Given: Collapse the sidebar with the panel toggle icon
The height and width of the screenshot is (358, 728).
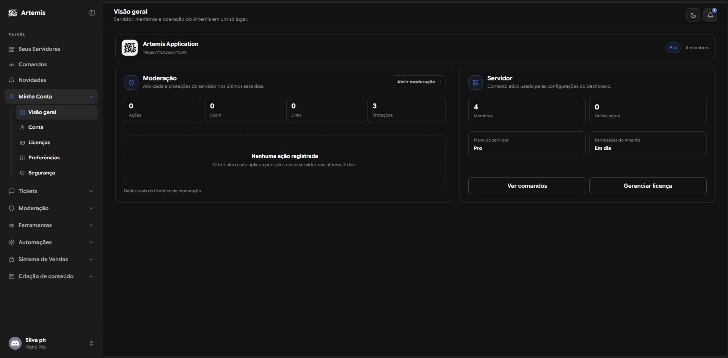Looking at the screenshot, I should [x=92, y=13].
